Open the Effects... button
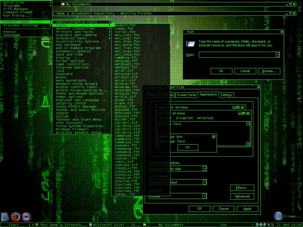The width and height of the screenshot is (303, 227). (242, 188)
